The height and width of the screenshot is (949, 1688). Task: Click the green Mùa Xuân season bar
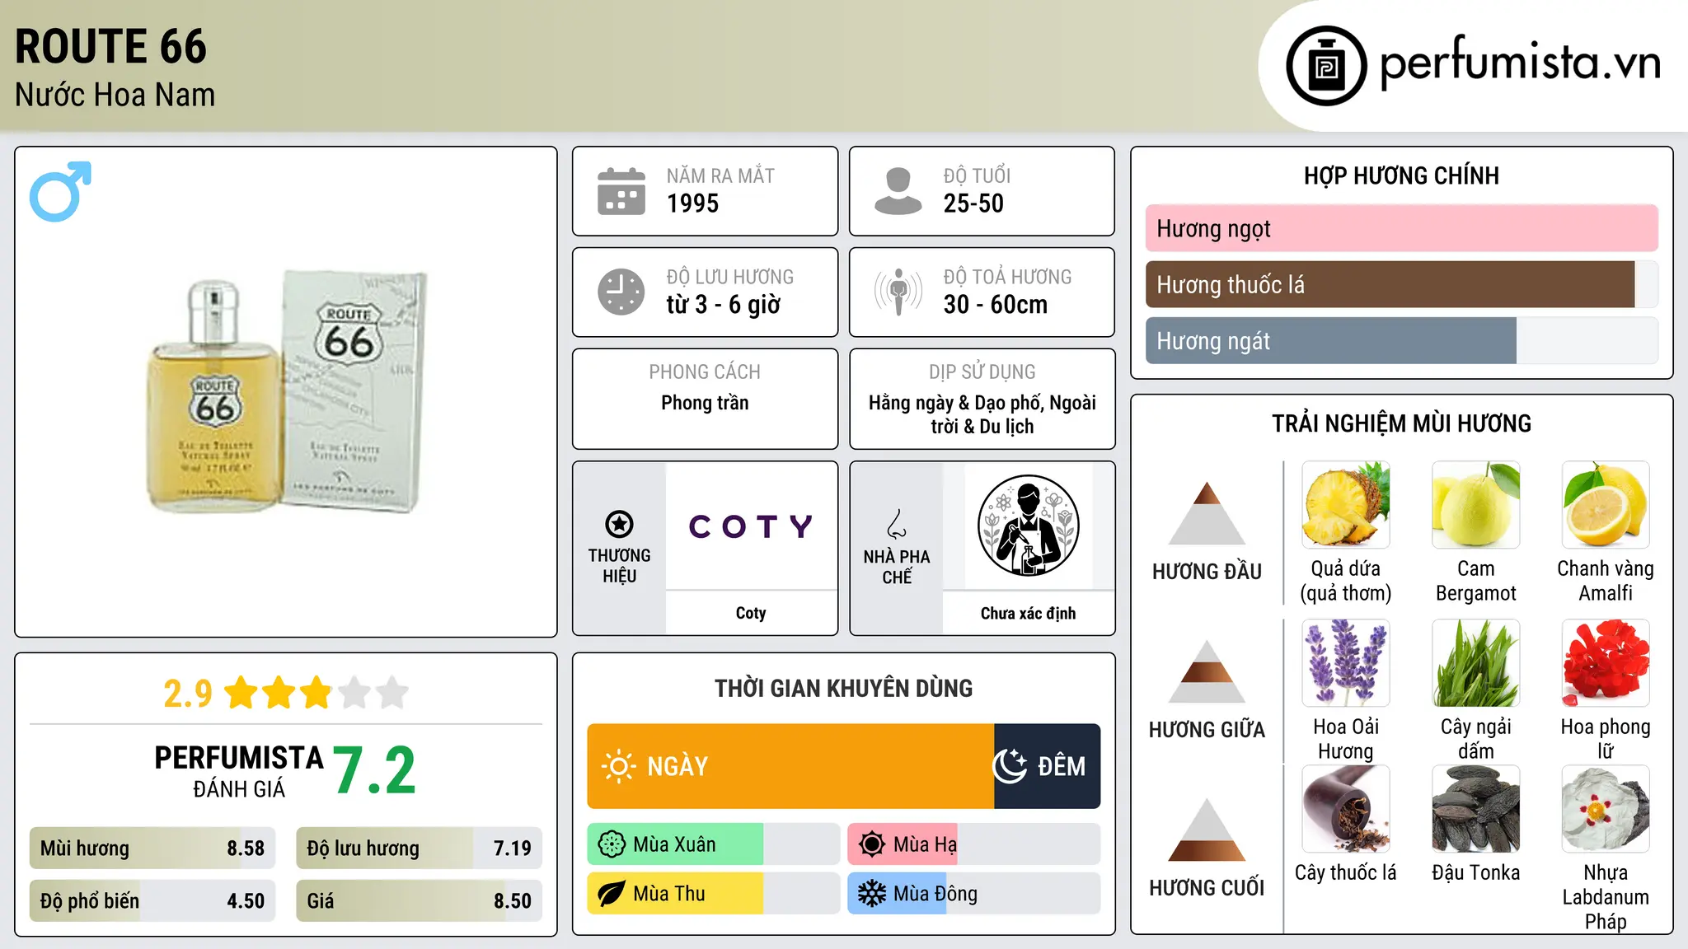pyautogui.click(x=675, y=844)
